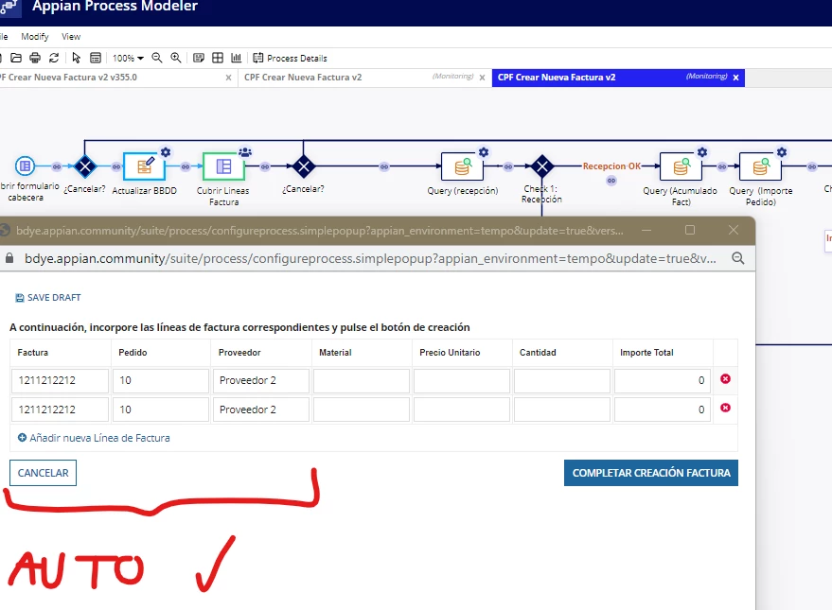Viewport: 832px width, 610px height.
Task: Click the gear badge on Query (Importe Pedido)
Action: point(782,152)
